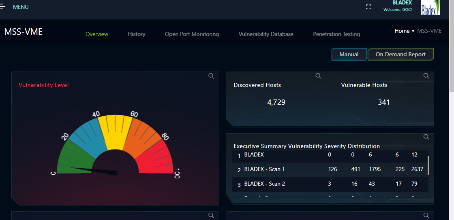The height and width of the screenshot is (220, 454).
Task: Go to Vulnerability Database tab
Action: (x=266, y=34)
